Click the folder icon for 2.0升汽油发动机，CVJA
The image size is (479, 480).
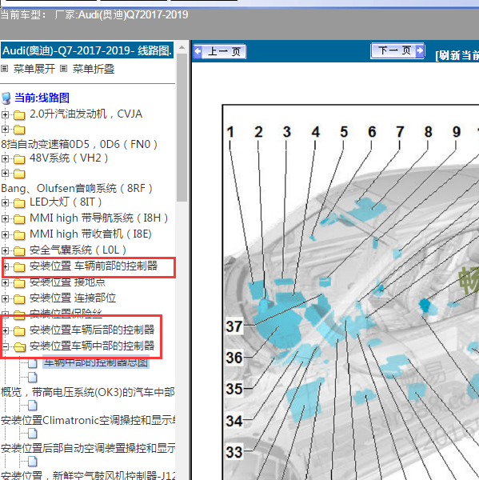tap(19, 115)
